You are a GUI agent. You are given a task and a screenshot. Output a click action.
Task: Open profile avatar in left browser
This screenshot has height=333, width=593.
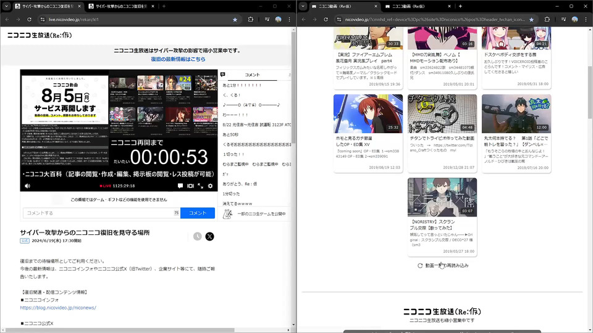[x=279, y=19]
